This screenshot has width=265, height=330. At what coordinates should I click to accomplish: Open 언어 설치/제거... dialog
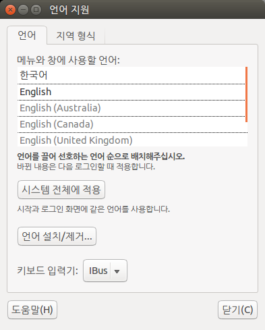coord(57,236)
